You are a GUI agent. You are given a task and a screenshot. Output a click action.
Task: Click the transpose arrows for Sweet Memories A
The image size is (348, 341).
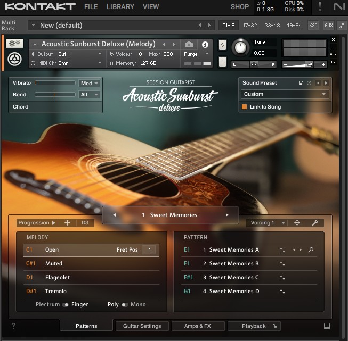pos(282,250)
